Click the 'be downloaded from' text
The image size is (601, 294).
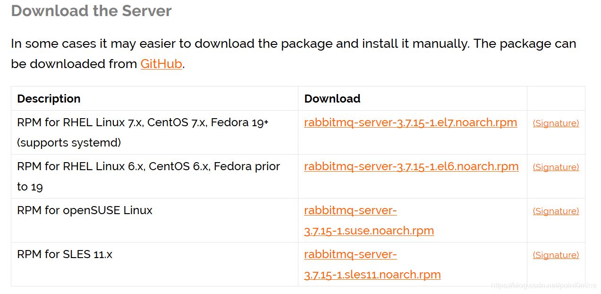tap(74, 64)
